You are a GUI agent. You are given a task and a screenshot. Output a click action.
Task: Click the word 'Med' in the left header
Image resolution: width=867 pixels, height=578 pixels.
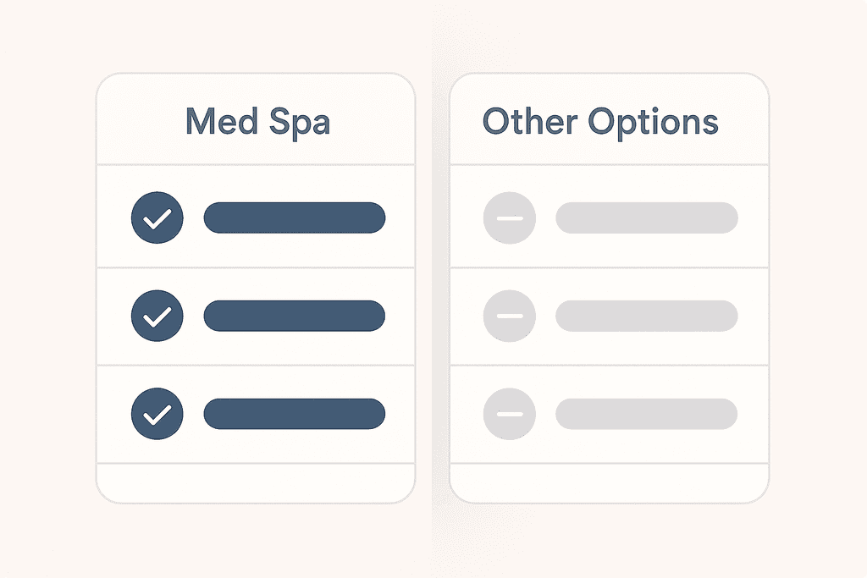coord(222,121)
